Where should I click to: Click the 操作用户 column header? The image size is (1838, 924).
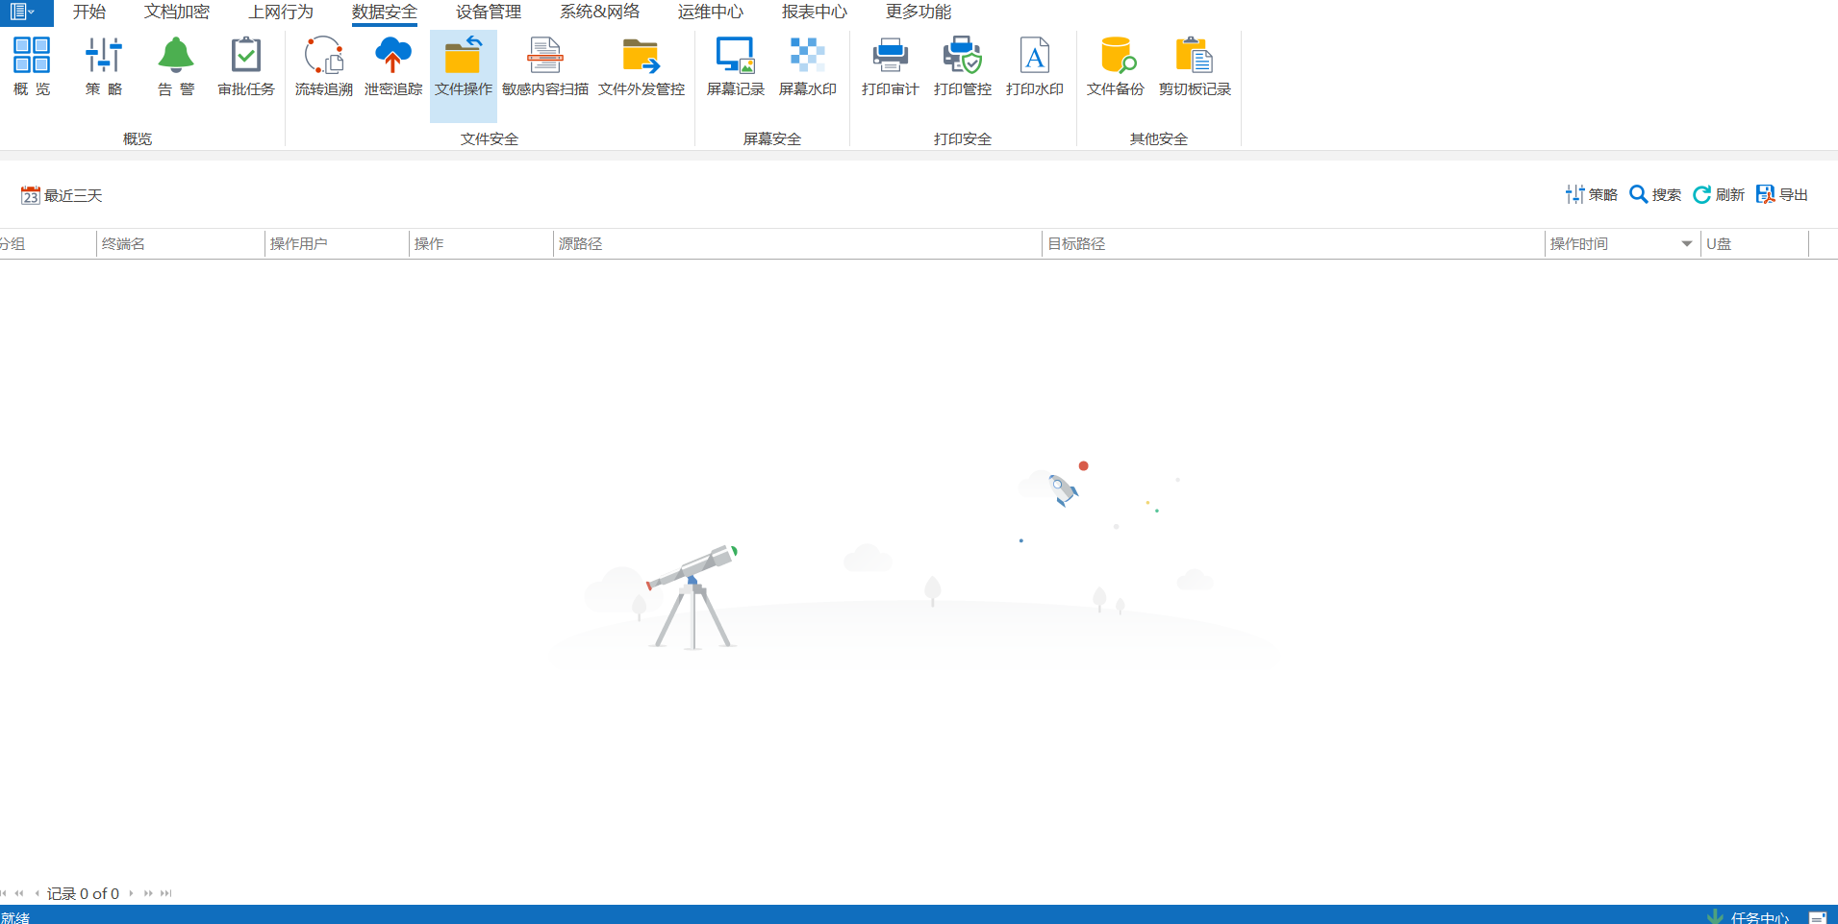click(338, 244)
